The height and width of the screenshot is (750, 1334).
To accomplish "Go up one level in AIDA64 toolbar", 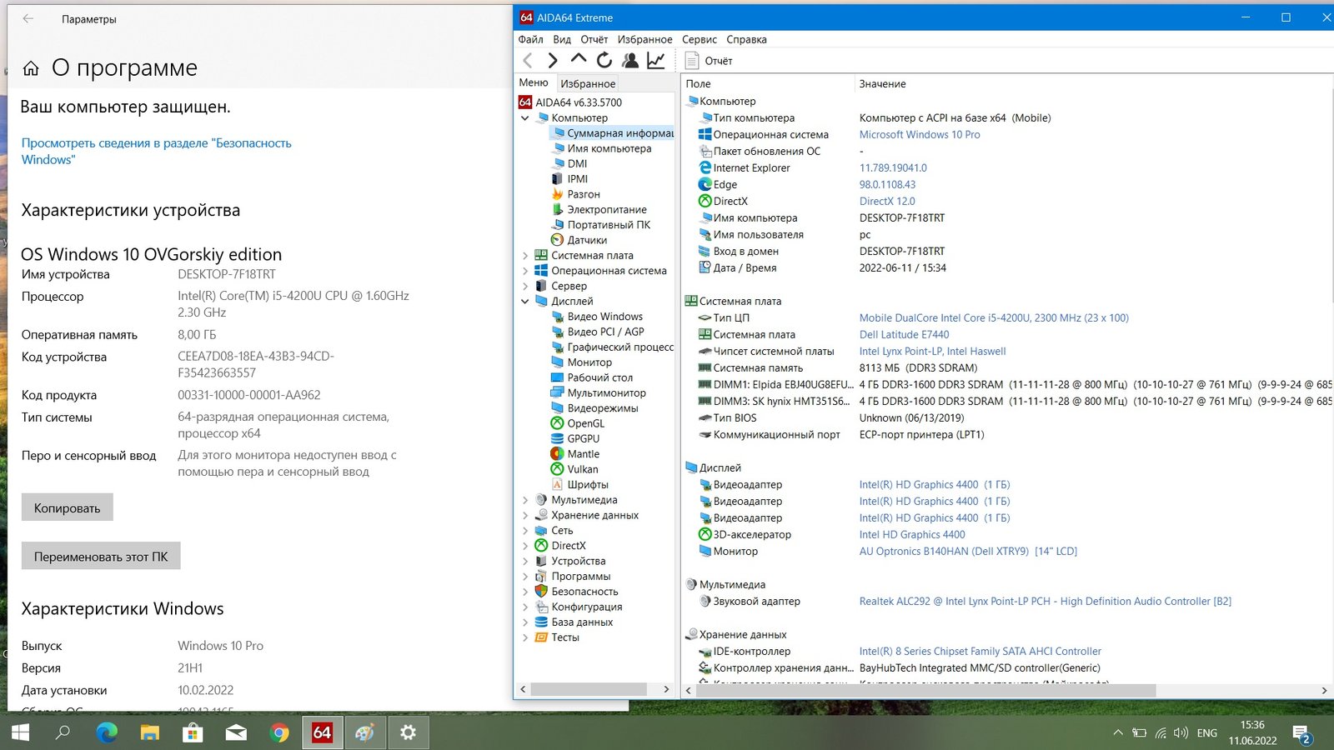I will [579, 59].
